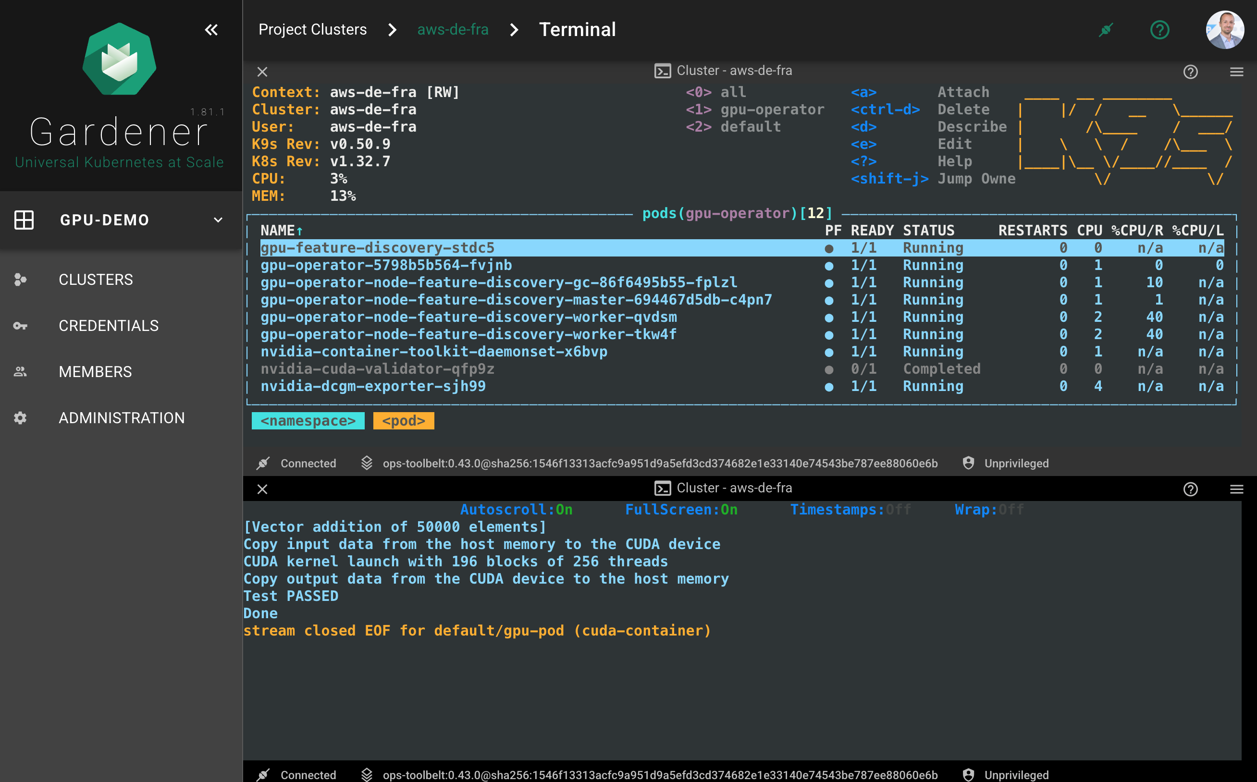Select pod node-feature-discovery-worker-tkw4f
The width and height of the screenshot is (1257, 782).
[x=742, y=335]
